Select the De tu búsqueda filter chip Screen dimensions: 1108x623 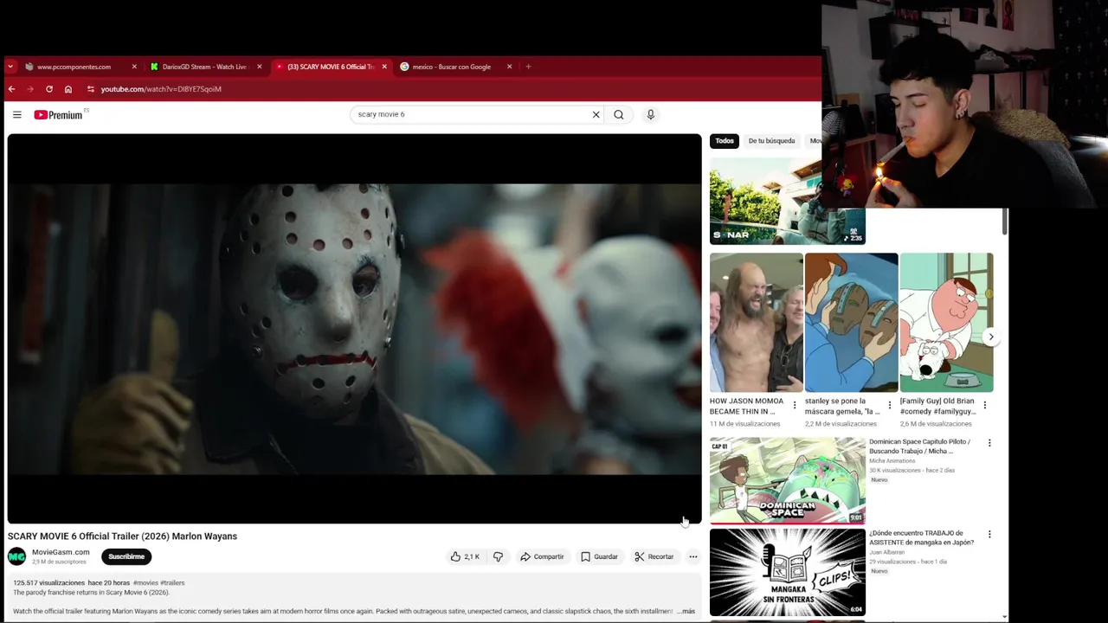(771, 141)
